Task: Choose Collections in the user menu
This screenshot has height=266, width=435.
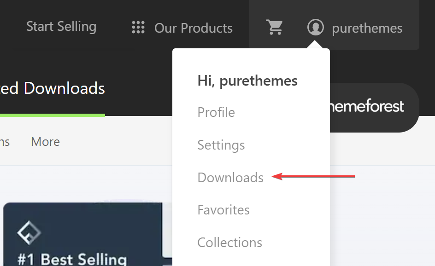Action: pyautogui.click(x=229, y=243)
